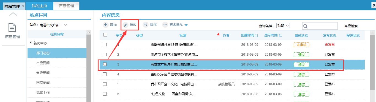Check the box for row 5 我市召开全市文化
Viewport: 376px width, 102px height.
tap(105, 84)
